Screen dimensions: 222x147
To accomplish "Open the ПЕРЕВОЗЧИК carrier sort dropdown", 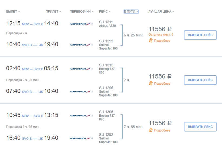I will 81,11.
